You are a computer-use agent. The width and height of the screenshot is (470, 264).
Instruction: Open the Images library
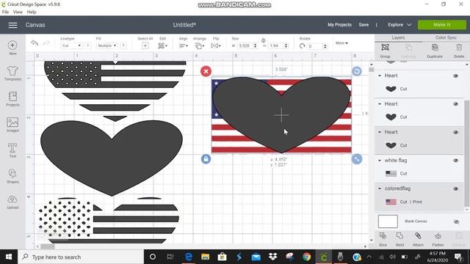coord(12,125)
